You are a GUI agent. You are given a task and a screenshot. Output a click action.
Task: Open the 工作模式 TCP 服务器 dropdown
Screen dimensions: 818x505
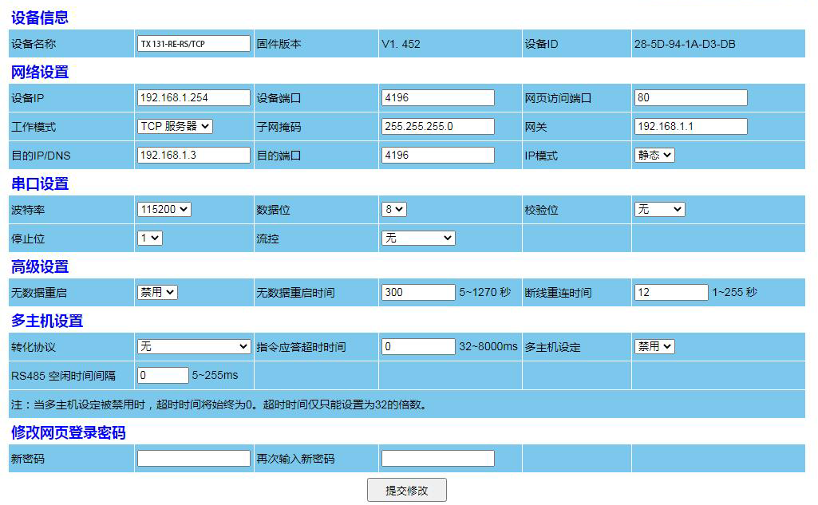pos(175,126)
